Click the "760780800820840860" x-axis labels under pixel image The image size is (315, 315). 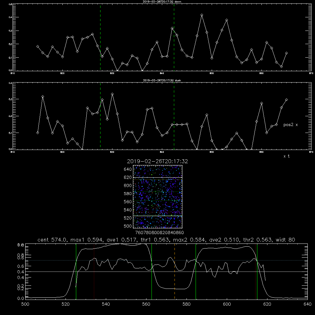159,232
